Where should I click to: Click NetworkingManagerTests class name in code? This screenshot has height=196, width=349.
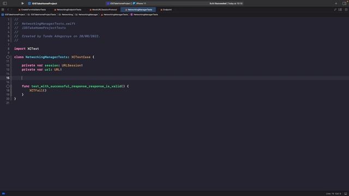(x=46, y=57)
